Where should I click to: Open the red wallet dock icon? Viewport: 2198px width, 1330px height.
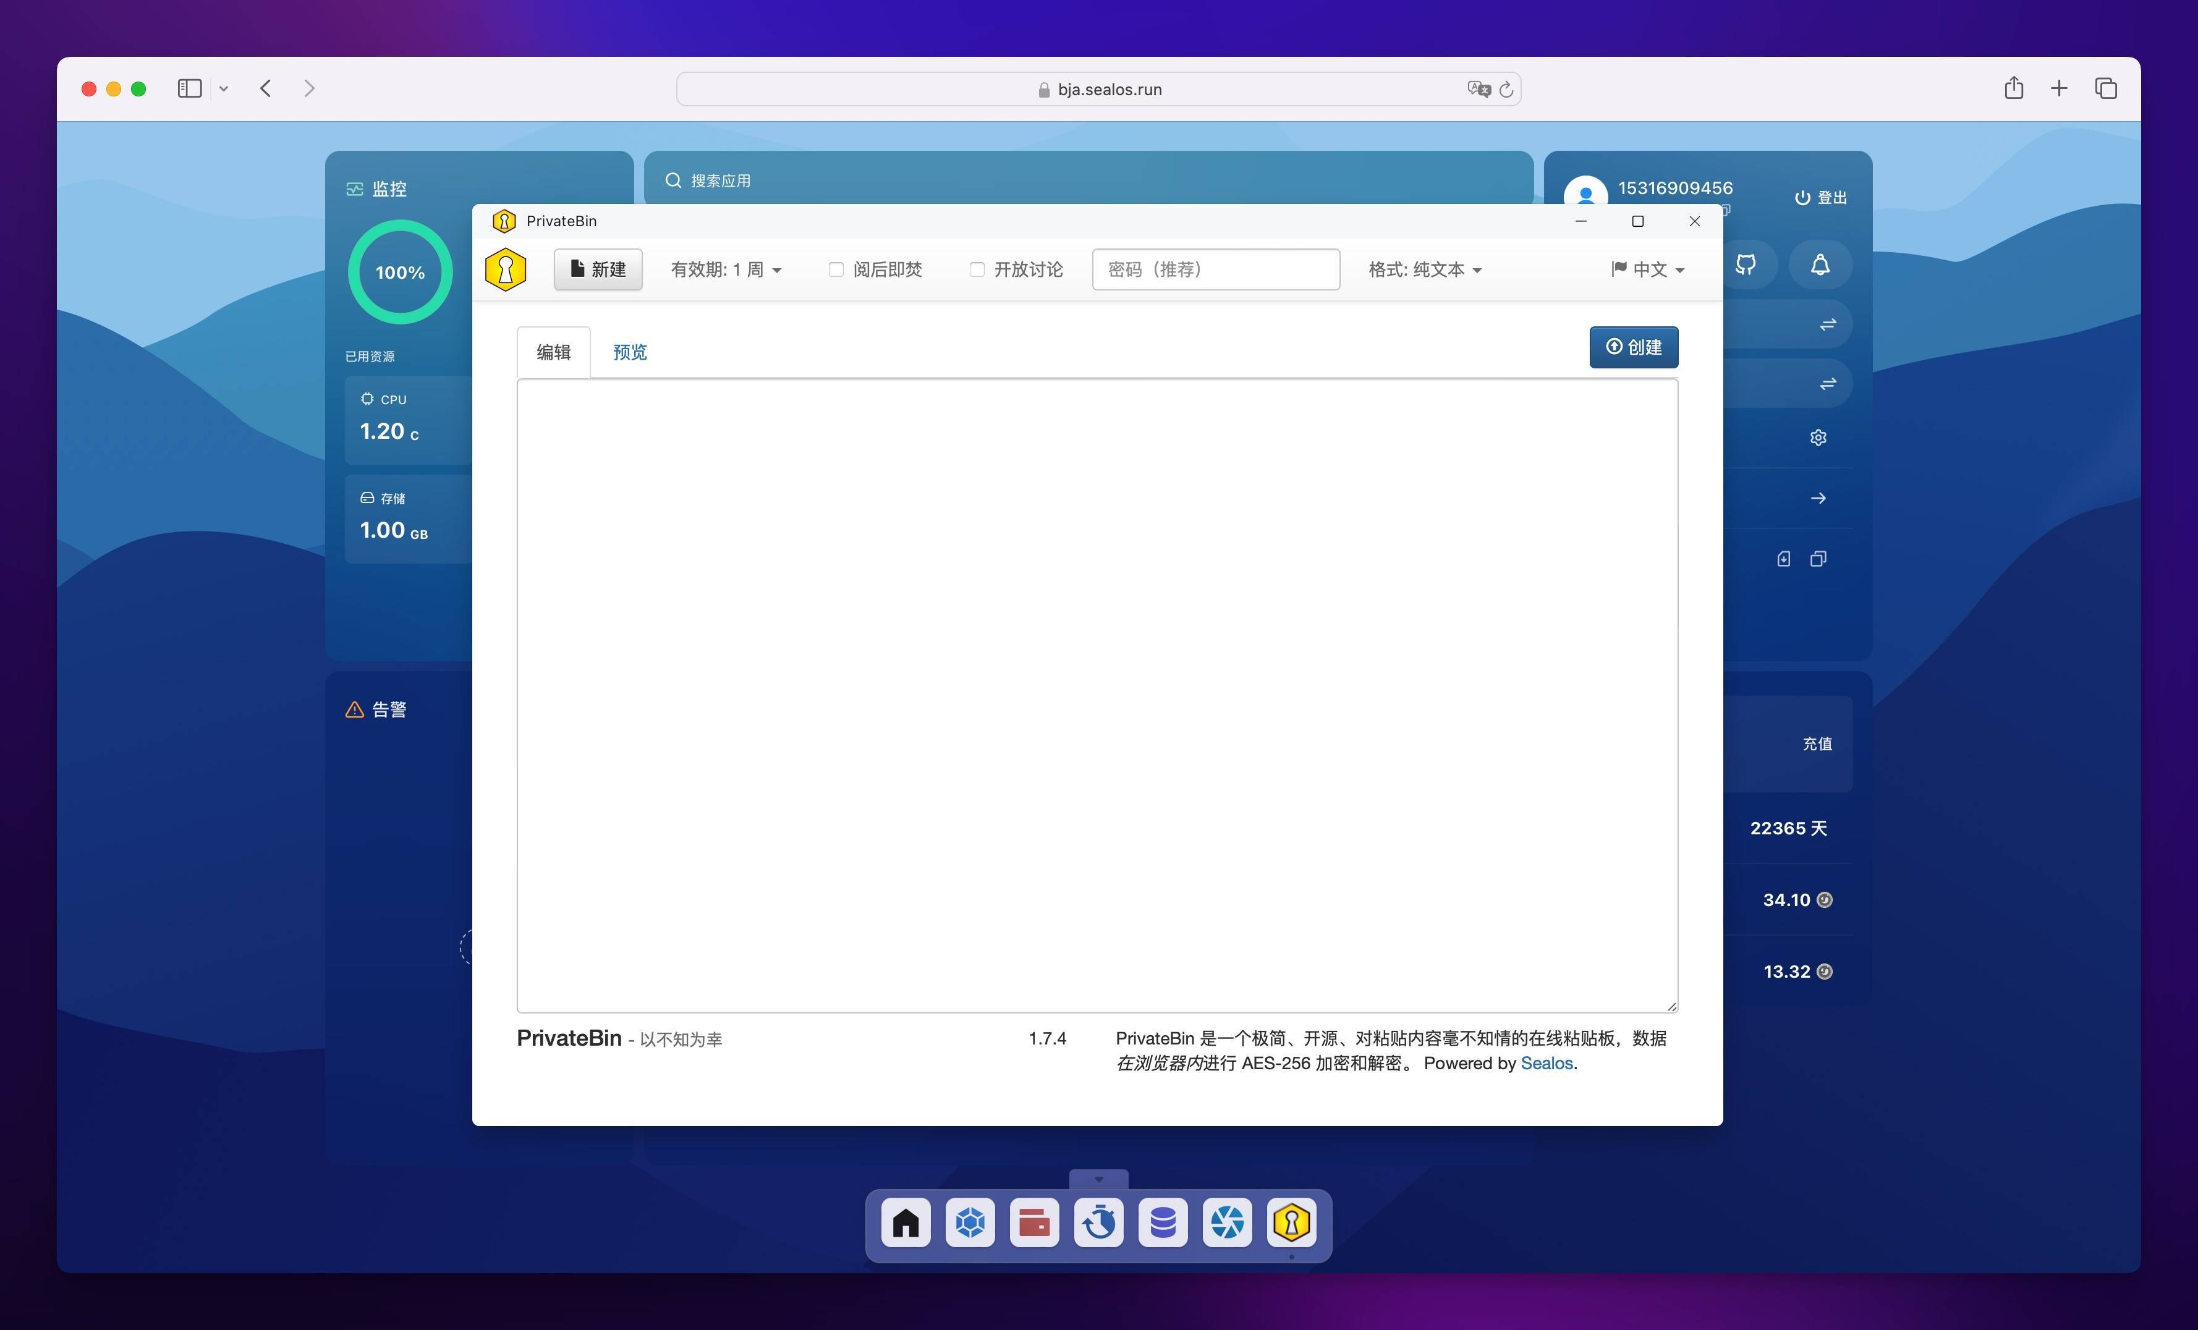tap(1034, 1222)
